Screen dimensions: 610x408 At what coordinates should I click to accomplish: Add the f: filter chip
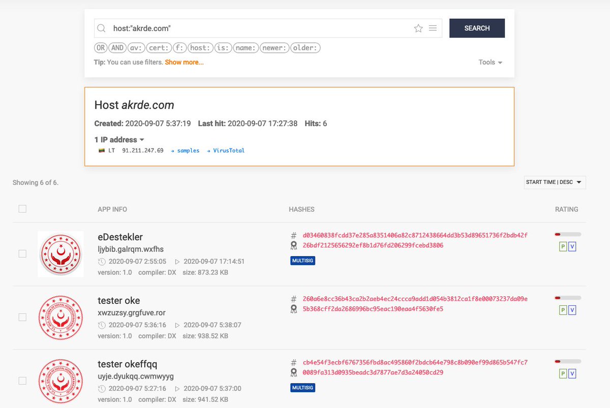(179, 48)
